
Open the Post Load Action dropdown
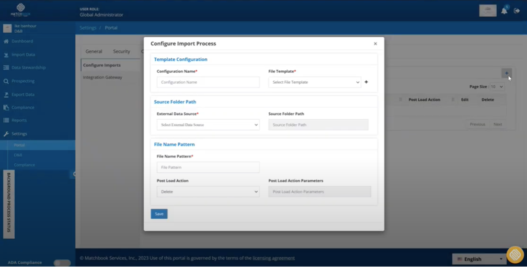coord(208,192)
